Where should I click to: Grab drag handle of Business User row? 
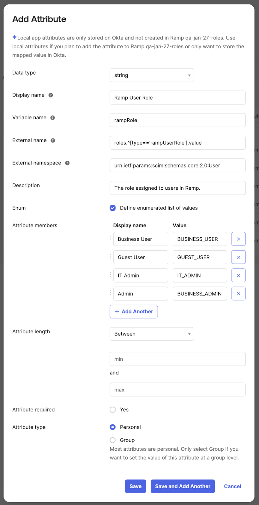(110, 238)
